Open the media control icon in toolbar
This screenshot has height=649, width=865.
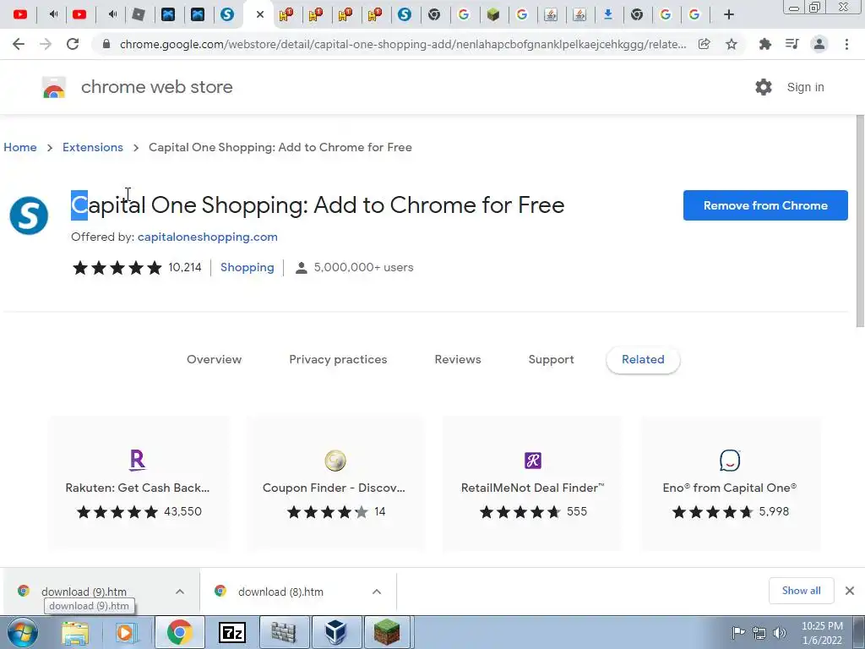pyautogui.click(x=792, y=44)
